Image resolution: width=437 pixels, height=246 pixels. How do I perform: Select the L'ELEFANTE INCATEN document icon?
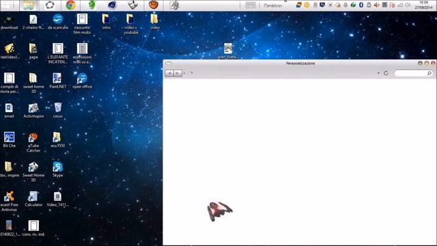pos(57,53)
